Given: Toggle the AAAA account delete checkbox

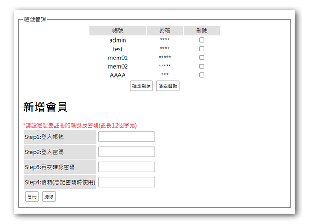Looking at the screenshot, I should point(202,75).
